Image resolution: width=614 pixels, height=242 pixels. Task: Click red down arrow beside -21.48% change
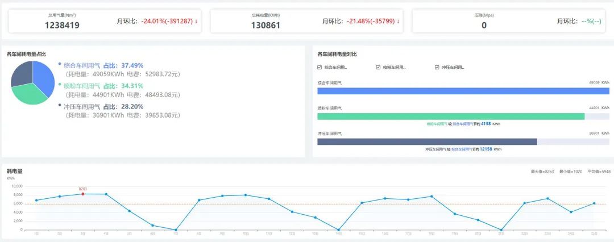click(398, 22)
